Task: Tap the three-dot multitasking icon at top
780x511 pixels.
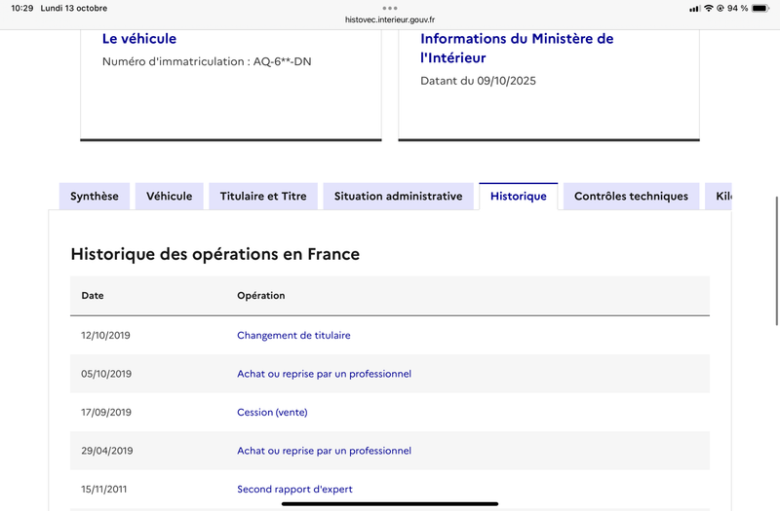Action: [x=390, y=8]
